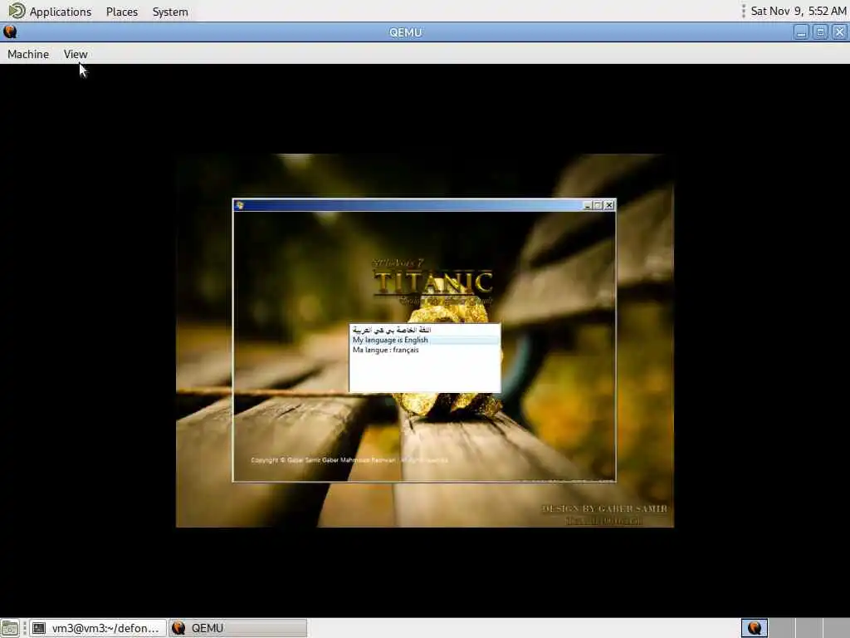
Task: Minimize the Titanic installer window
Action: coord(587,205)
